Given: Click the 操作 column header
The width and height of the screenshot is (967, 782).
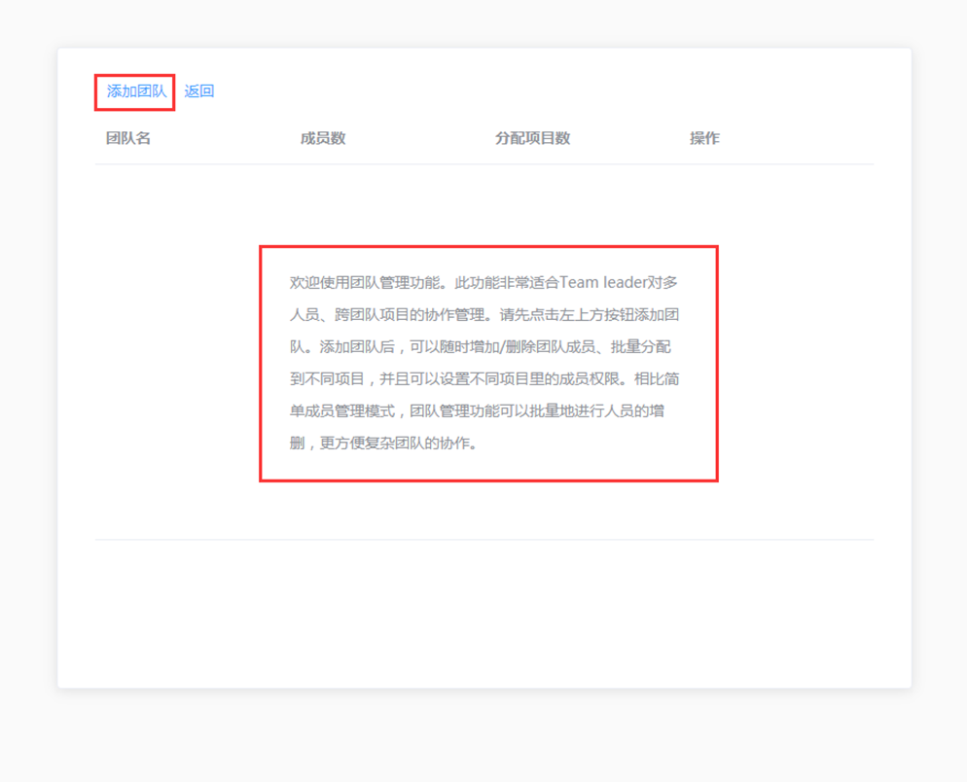Looking at the screenshot, I should point(704,138).
